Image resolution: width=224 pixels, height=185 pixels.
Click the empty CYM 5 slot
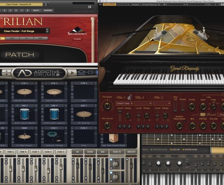84,92
